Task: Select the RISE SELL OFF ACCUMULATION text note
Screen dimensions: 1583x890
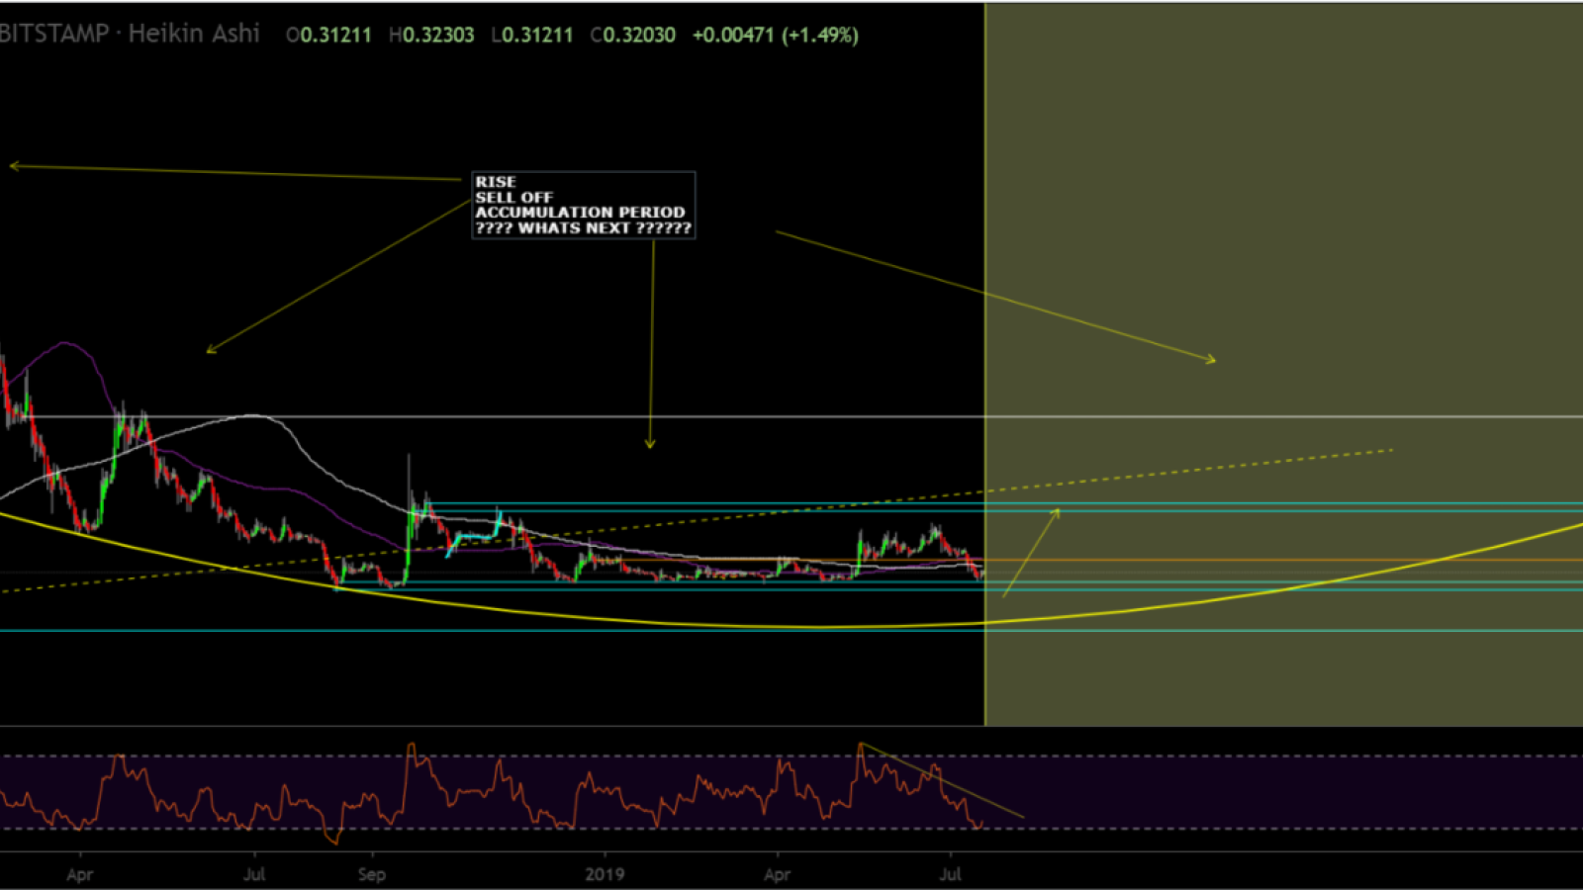Action: click(x=584, y=205)
